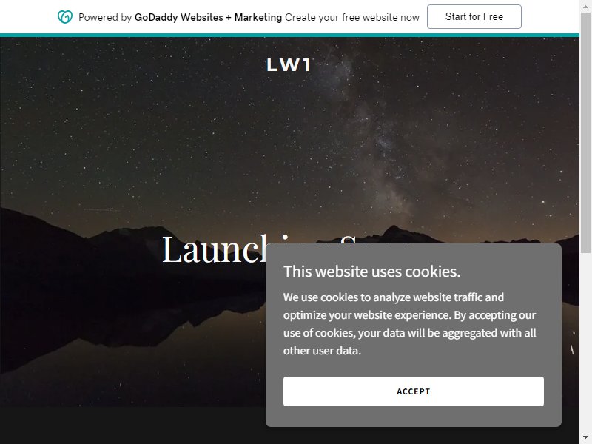
Task: Accept cookies with the ACCEPT button
Action: [x=414, y=391]
